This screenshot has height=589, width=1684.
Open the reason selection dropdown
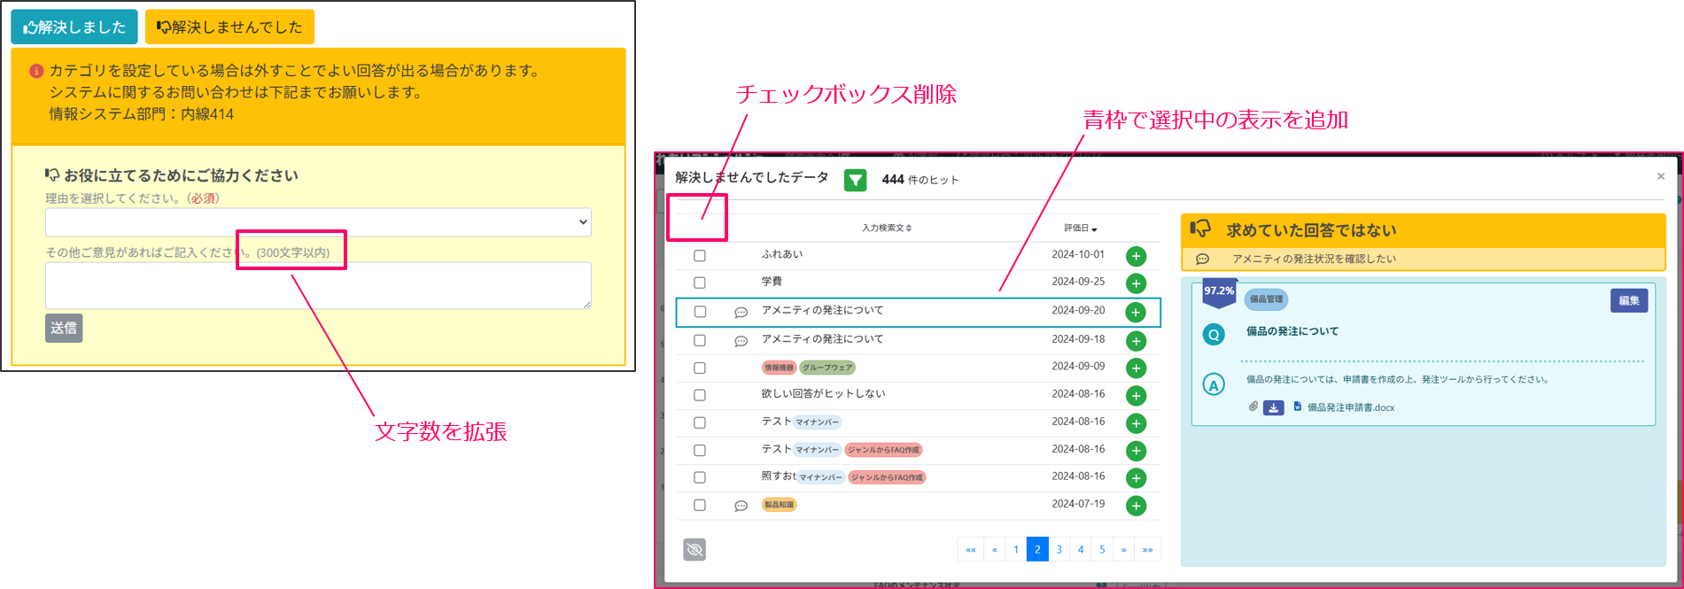[x=318, y=222]
